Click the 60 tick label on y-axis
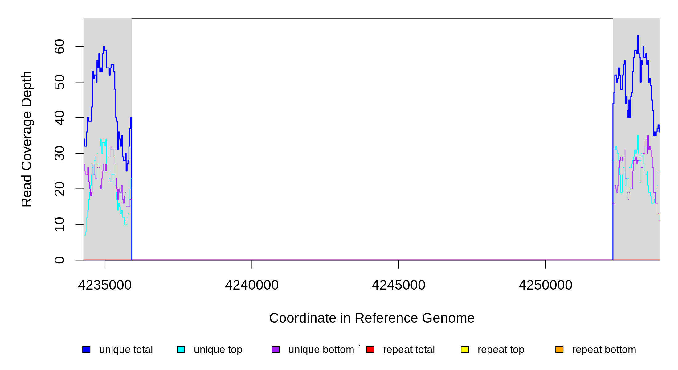This screenshot has width=678, height=370. [59, 47]
